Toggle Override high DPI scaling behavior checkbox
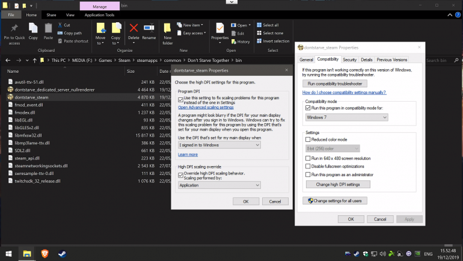This screenshot has width=463, height=261. 181,174
